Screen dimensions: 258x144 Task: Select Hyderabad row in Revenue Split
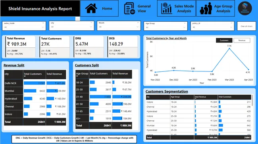point(35,99)
